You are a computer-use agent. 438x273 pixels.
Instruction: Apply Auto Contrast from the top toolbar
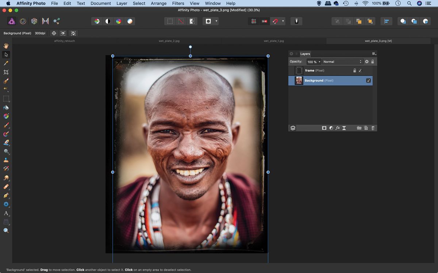pos(108,21)
